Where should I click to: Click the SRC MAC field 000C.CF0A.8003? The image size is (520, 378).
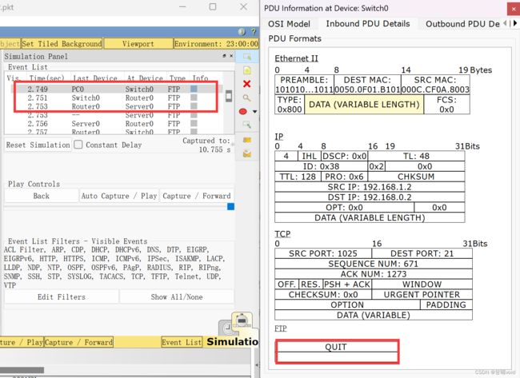435,85
